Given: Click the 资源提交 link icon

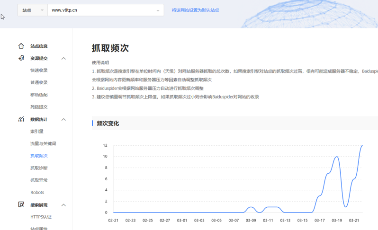Looking at the screenshot, I should click(21, 58).
